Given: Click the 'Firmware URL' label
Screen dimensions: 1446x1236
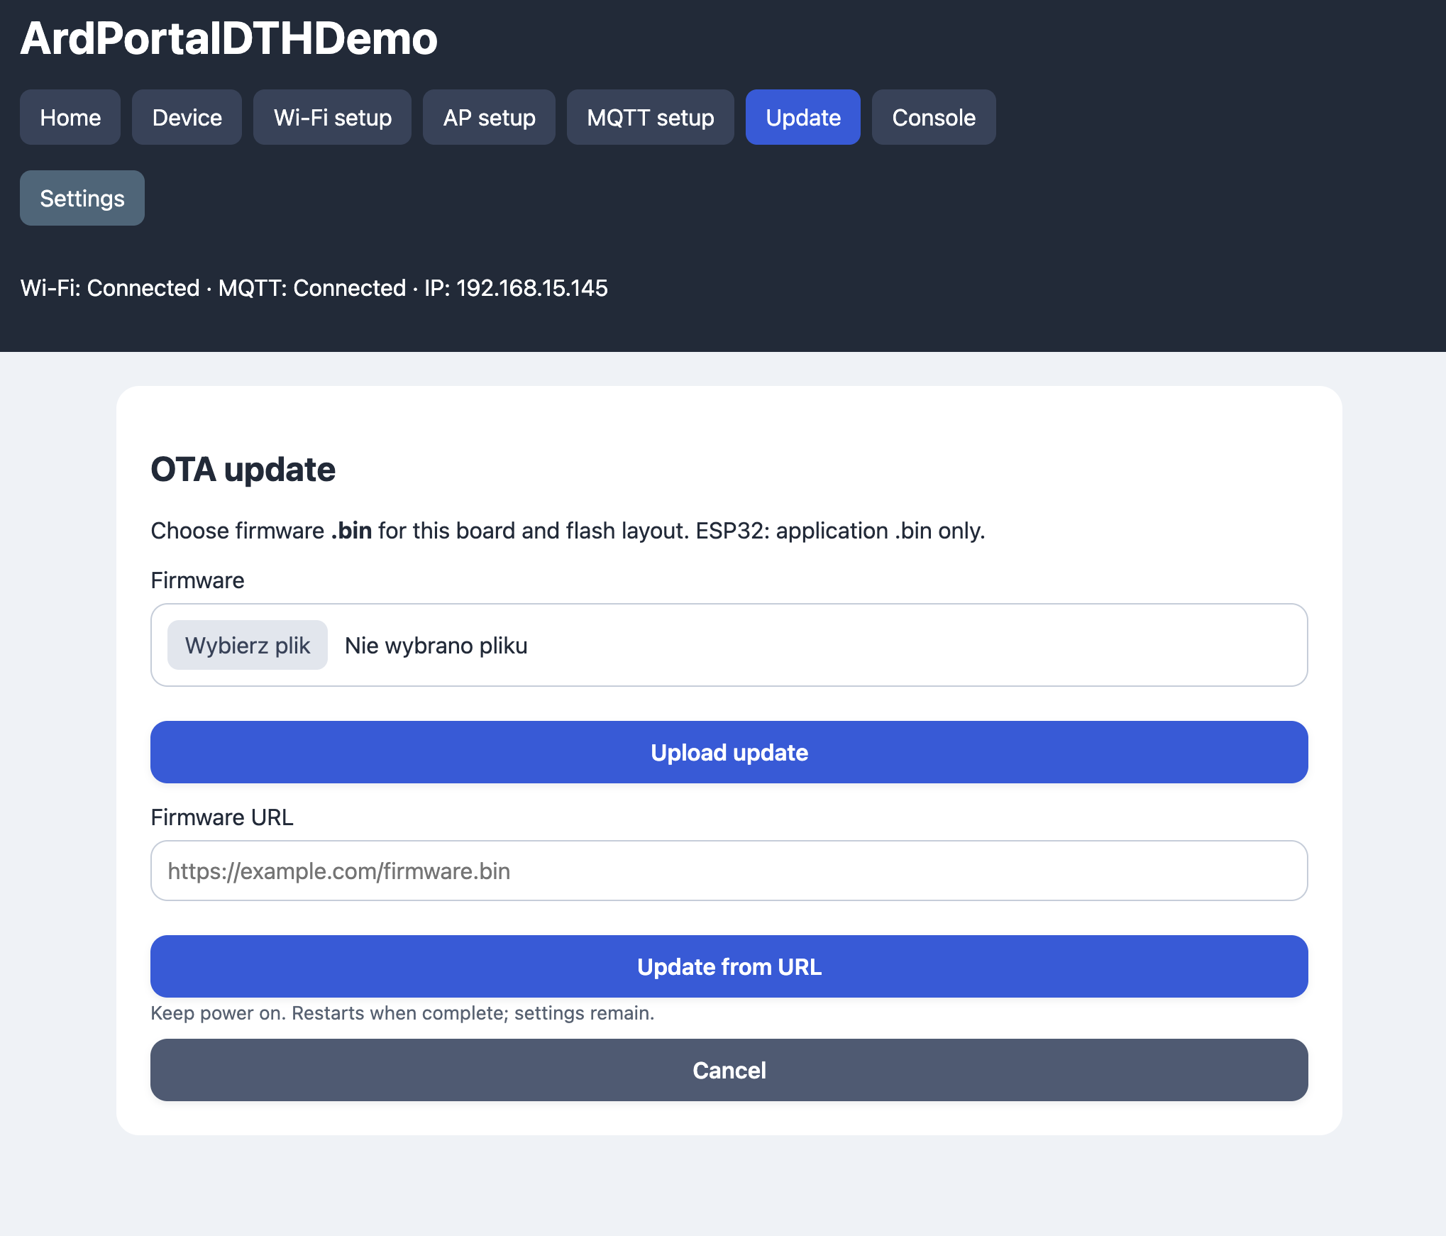Looking at the screenshot, I should pos(222,817).
